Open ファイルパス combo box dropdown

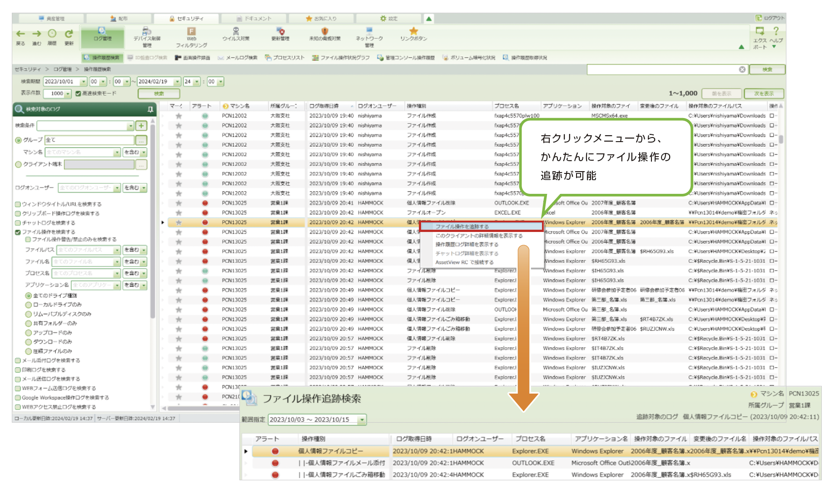click(x=117, y=250)
